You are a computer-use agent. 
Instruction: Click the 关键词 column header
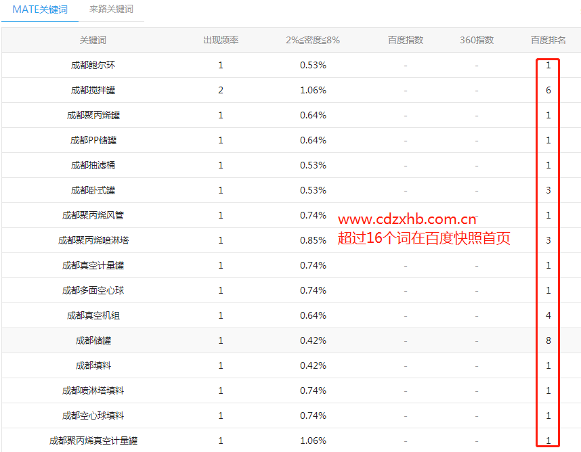(93, 40)
